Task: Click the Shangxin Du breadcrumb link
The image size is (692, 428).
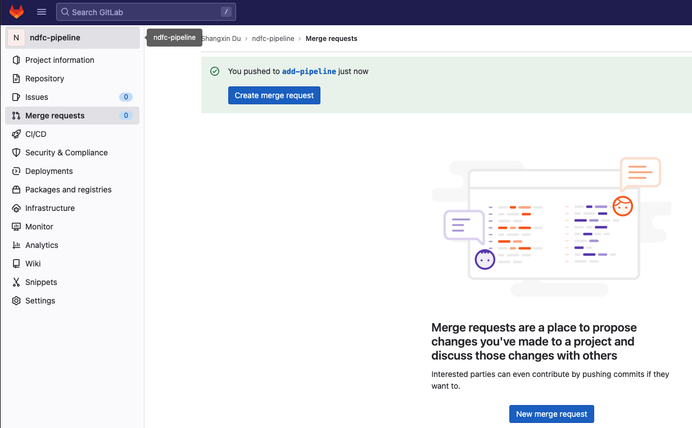Action: point(221,39)
